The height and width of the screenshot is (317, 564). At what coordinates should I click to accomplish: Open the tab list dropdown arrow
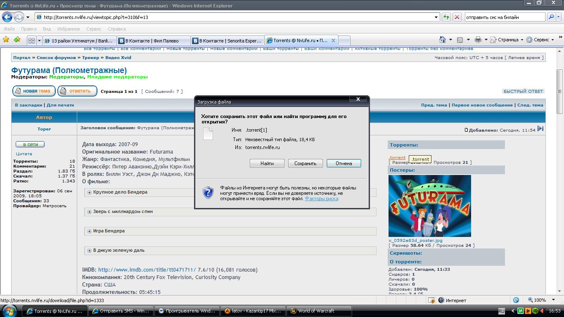pos(40,40)
